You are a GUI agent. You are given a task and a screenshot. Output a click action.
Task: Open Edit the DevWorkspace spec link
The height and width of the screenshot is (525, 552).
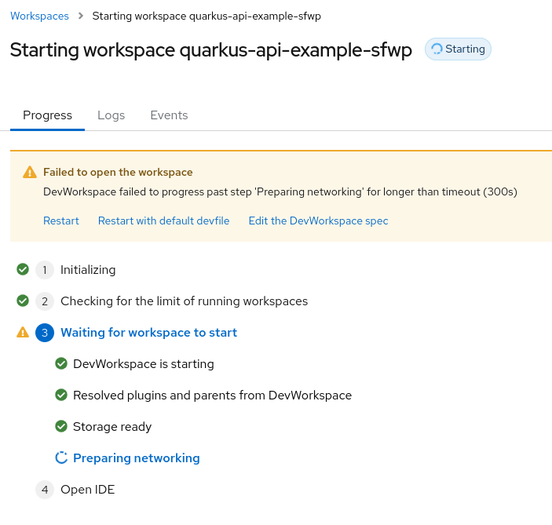tap(318, 221)
